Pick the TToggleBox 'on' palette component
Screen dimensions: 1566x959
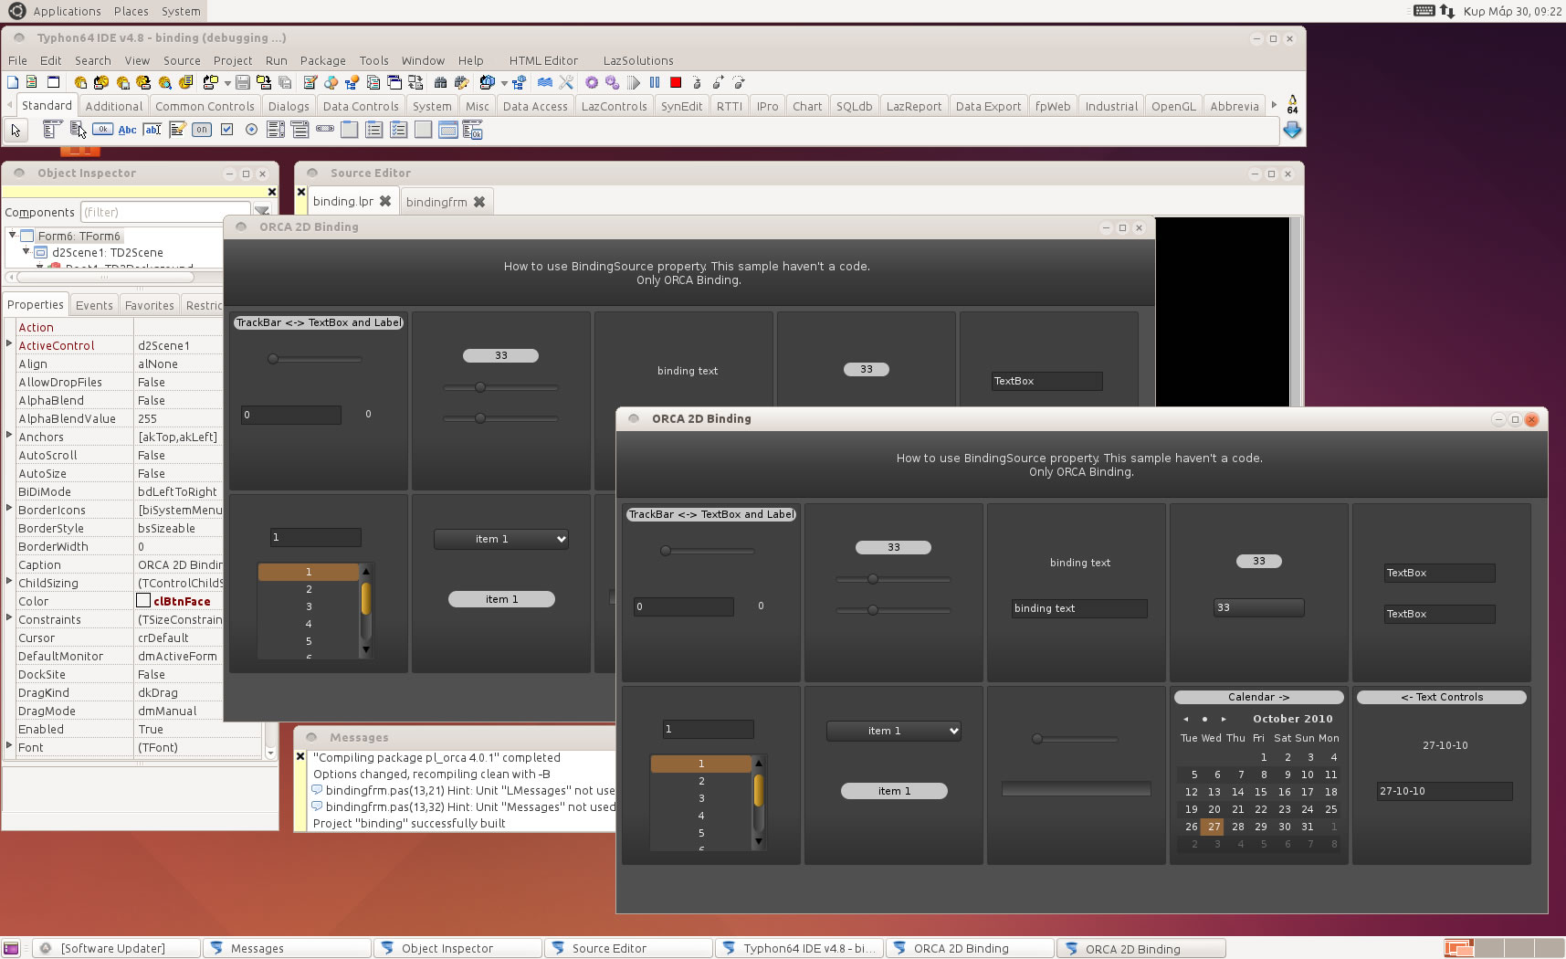point(202,130)
